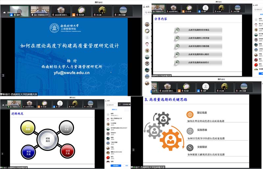Screen dimensions: 263x169
Task: Click the orange globe icon beside 理论高度
Action: [190, 114]
